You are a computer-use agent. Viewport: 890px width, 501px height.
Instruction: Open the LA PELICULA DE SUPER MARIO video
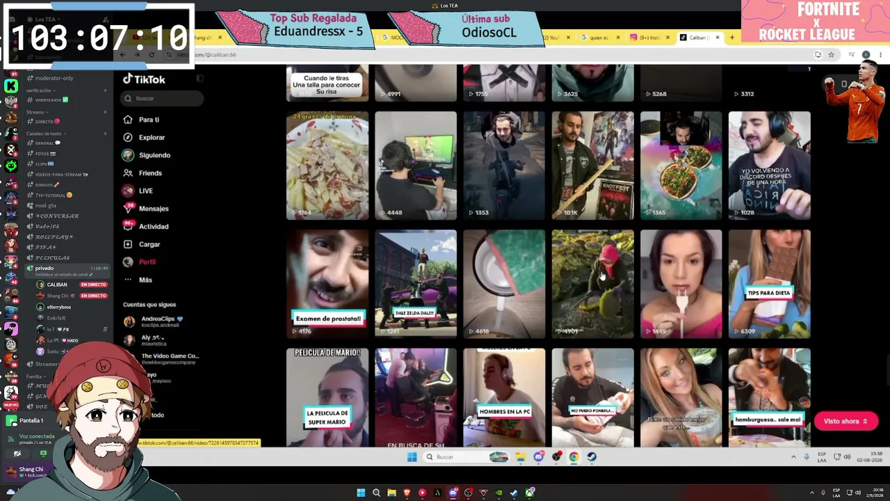(x=327, y=397)
